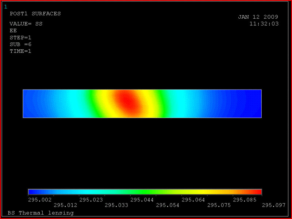Click the date 'JAN 12 2009'
292x219 pixels.
[258, 17]
